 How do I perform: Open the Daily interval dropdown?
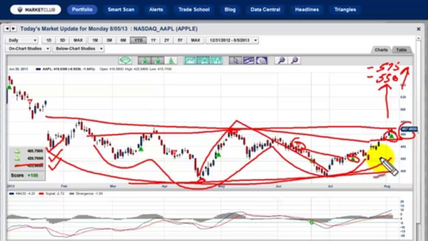tap(21, 40)
